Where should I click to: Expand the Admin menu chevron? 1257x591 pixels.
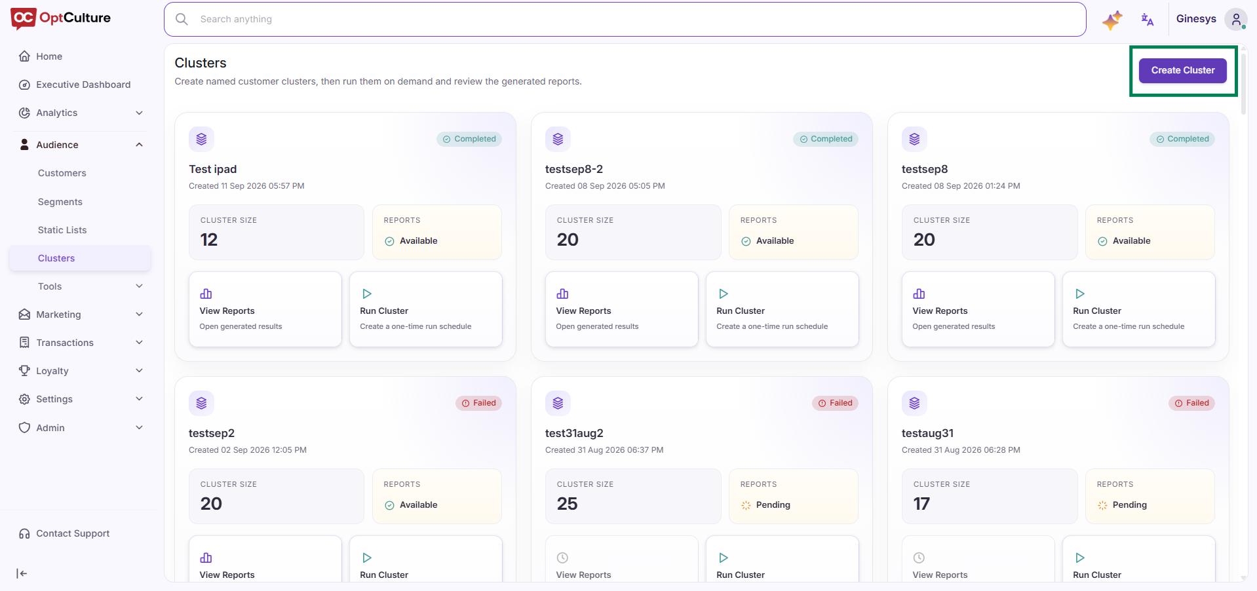click(139, 428)
